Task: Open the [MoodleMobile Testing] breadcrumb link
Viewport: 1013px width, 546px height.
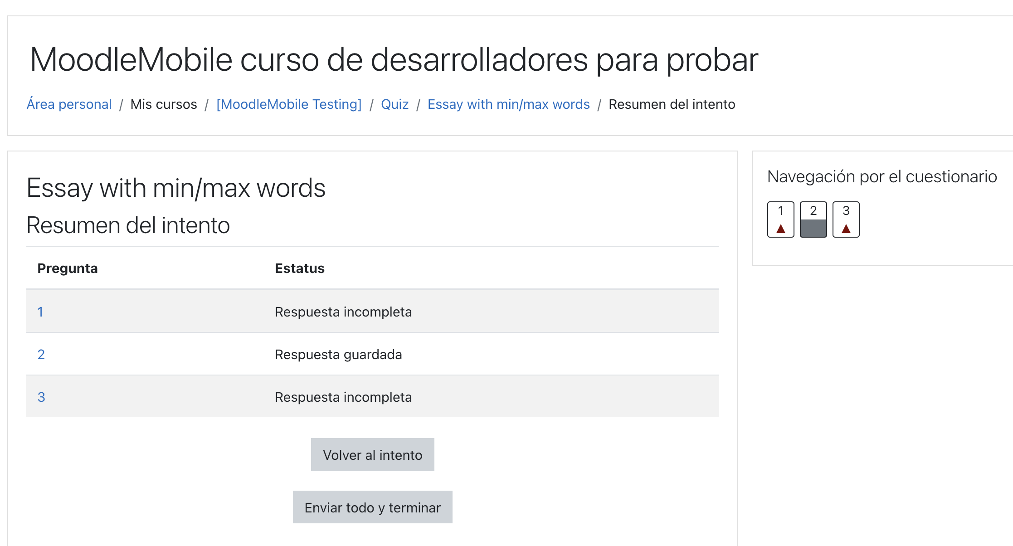Action: click(289, 104)
